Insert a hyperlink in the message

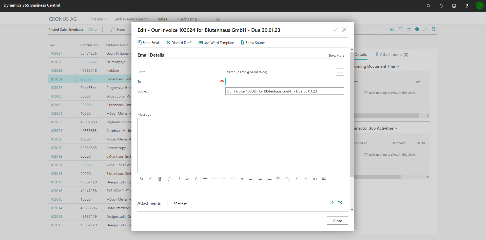click(x=278, y=179)
